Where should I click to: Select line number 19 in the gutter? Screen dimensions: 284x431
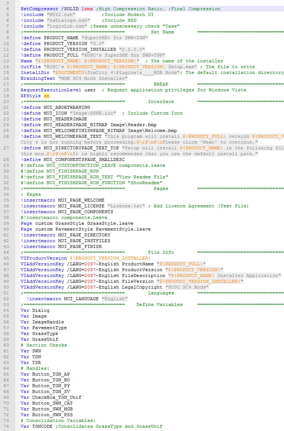click(x=6, y=96)
